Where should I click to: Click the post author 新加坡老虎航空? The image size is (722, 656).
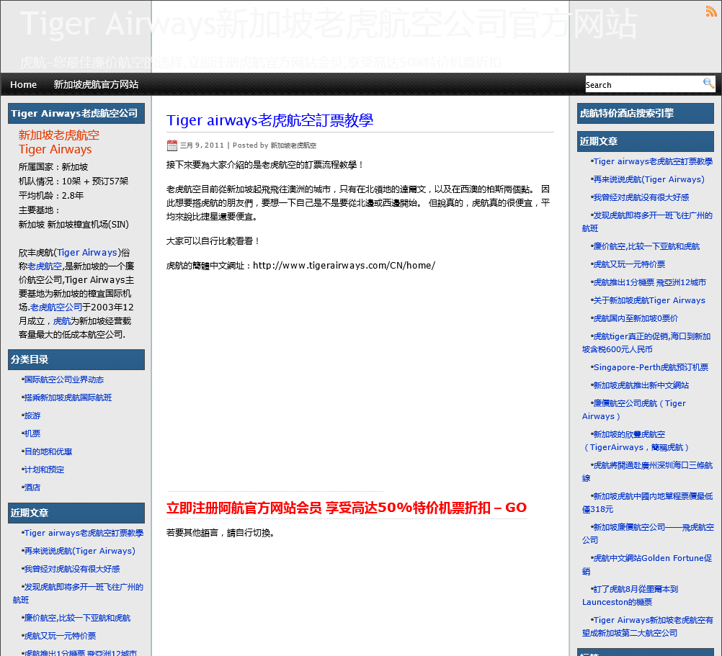point(293,145)
